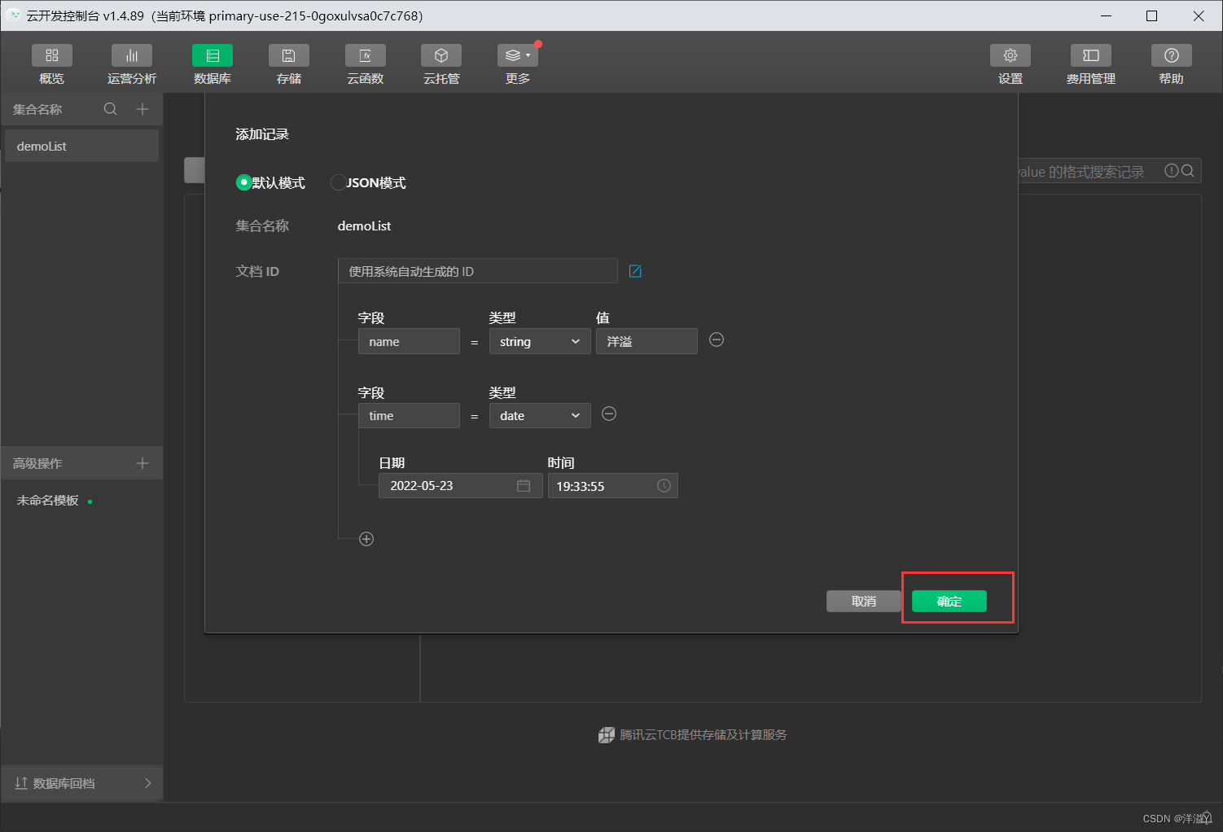Click the info icon in record search

1172,171
